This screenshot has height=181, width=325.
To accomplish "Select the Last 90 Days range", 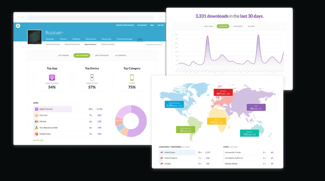I will 238,26.
